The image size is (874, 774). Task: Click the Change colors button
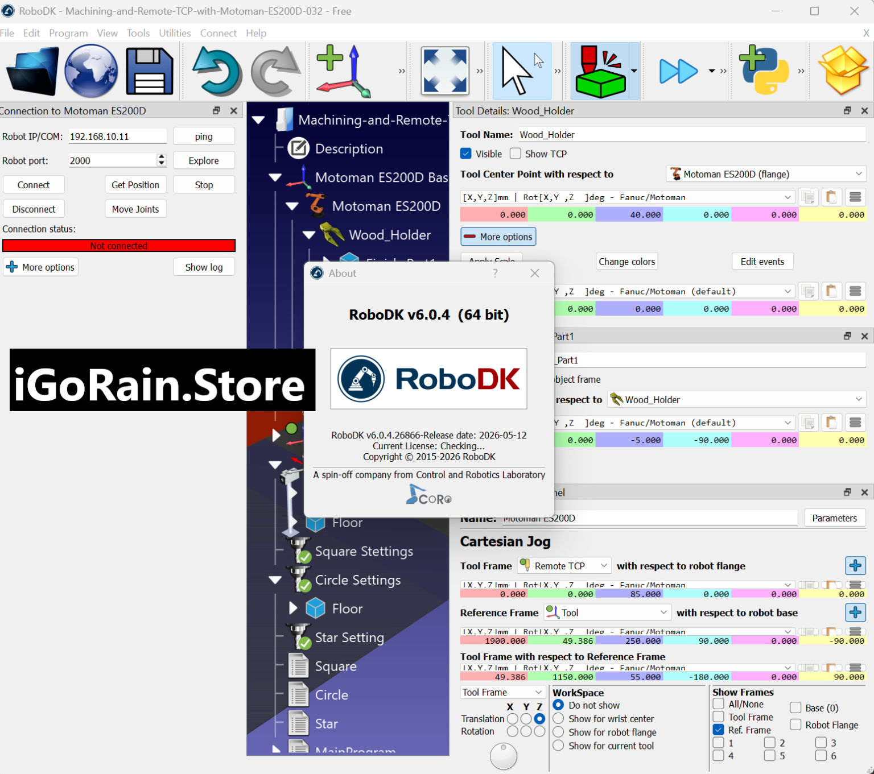pos(626,261)
